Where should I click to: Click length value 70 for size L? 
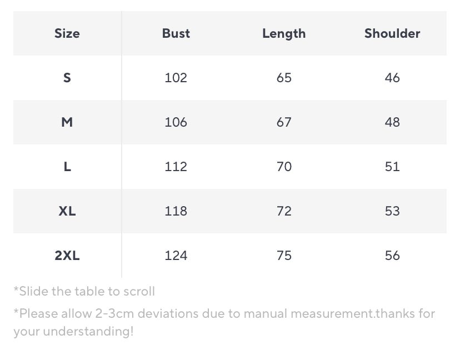[x=284, y=167]
